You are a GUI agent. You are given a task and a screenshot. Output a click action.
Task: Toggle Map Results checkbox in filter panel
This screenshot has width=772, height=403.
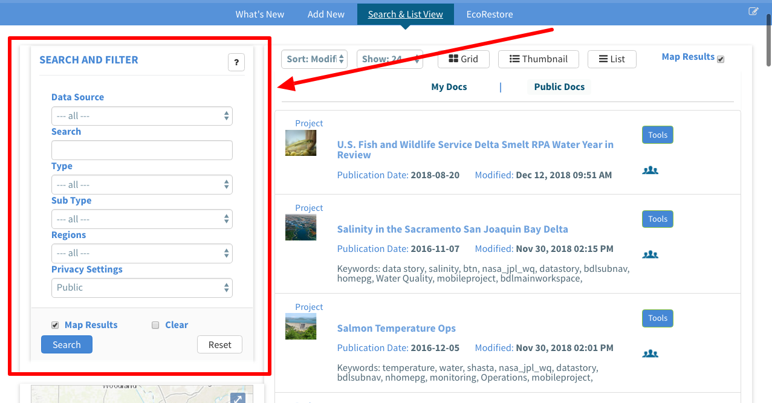pos(55,325)
